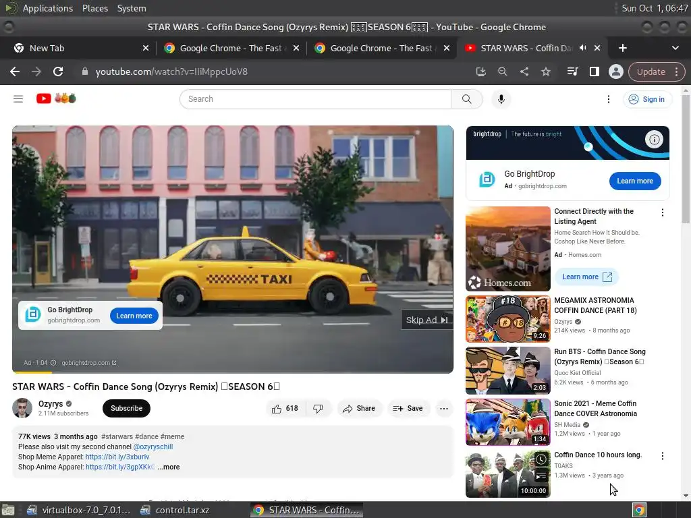This screenshot has width=691, height=518.
Task: Click the install app icon in address bar
Action: point(480,71)
